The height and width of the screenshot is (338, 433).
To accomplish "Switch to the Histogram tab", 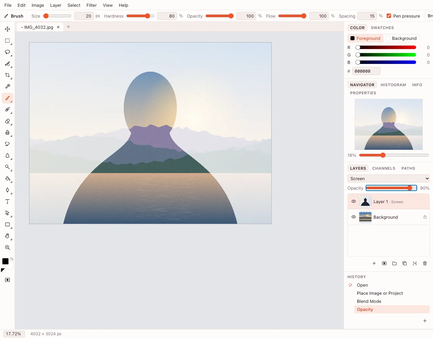I will coord(393,85).
